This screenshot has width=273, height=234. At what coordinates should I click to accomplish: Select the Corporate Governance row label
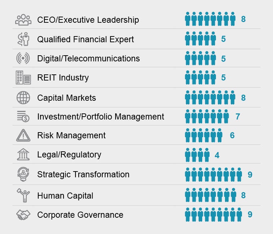coord(80,215)
